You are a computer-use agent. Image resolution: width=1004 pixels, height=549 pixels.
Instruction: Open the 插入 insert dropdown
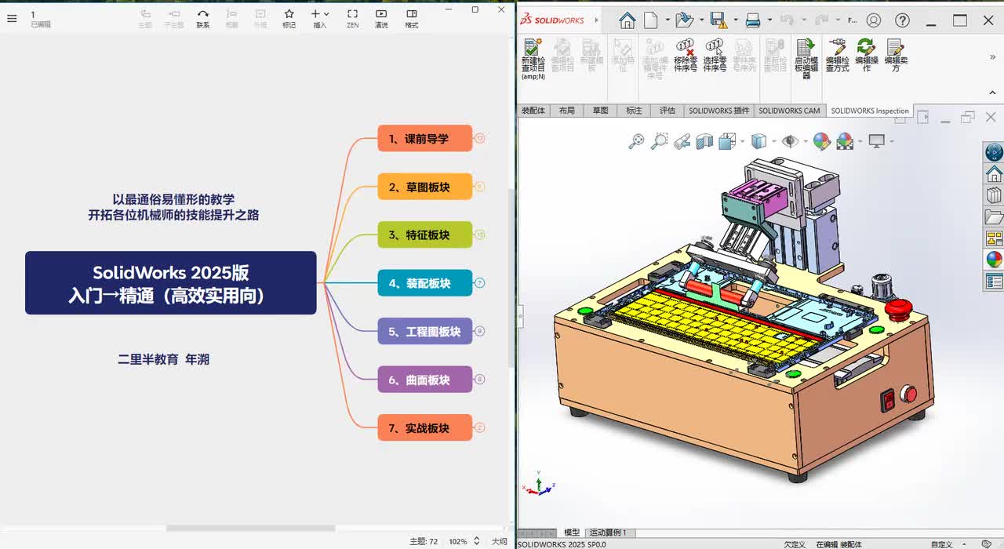(x=320, y=19)
